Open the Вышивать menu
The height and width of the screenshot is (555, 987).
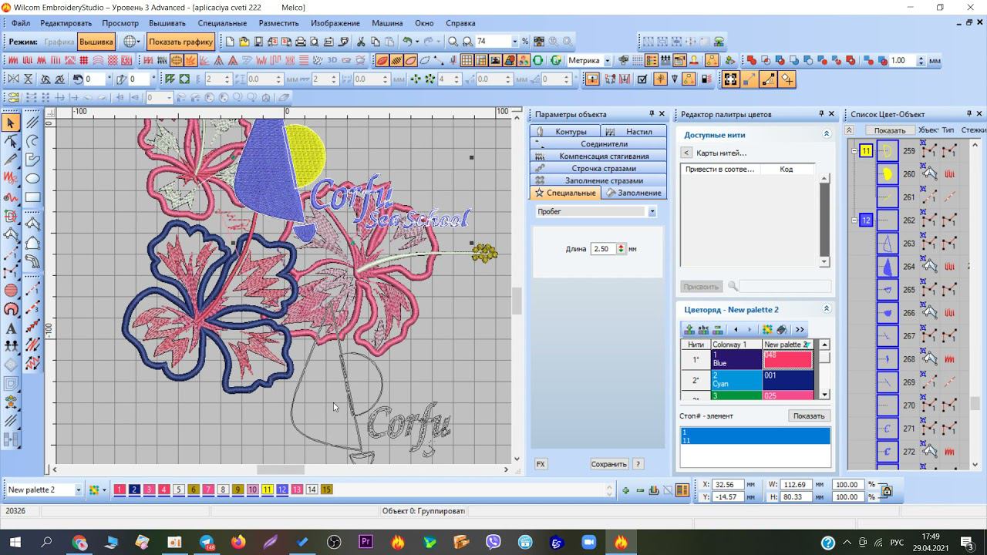point(167,23)
